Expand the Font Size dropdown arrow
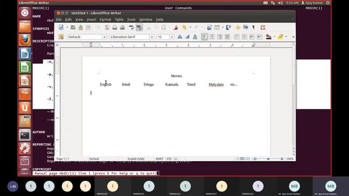This screenshot has height=196, width=349. coord(172,37)
